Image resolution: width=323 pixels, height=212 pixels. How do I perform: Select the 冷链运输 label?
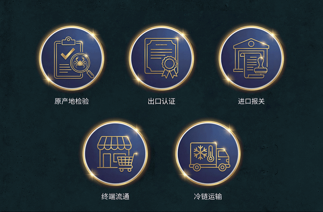tap(208, 196)
